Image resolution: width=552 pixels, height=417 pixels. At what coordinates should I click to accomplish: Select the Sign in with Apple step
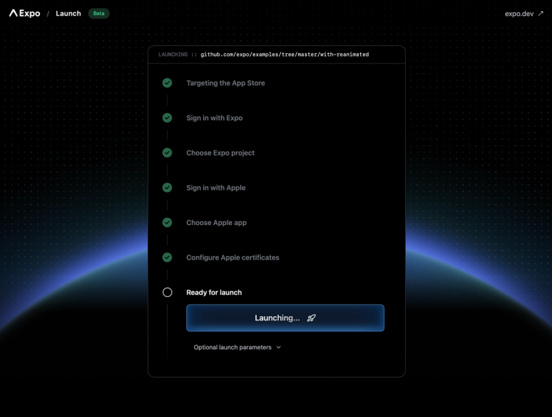click(x=216, y=188)
